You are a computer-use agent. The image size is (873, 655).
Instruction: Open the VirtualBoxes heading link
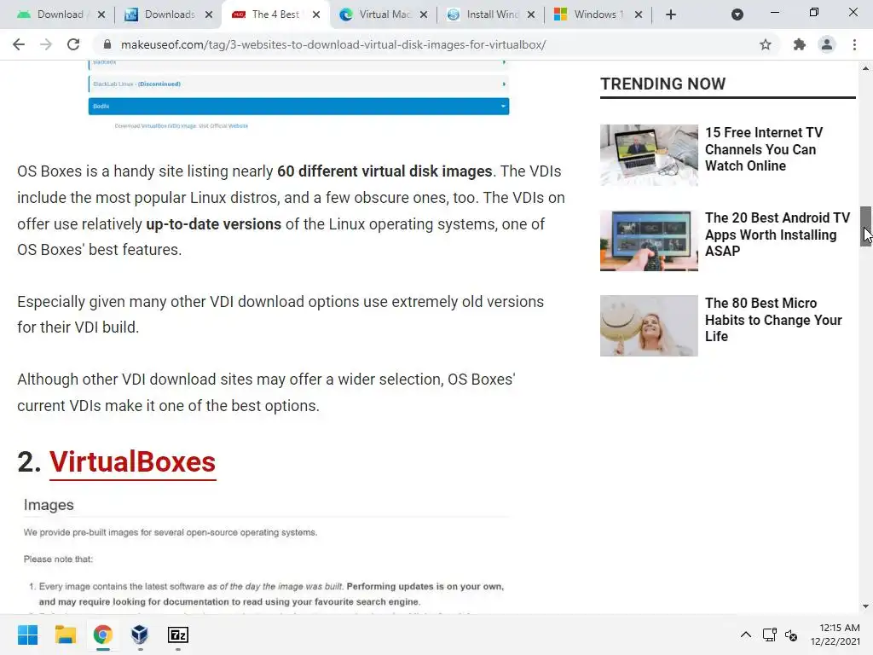click(x=132, y=462)
